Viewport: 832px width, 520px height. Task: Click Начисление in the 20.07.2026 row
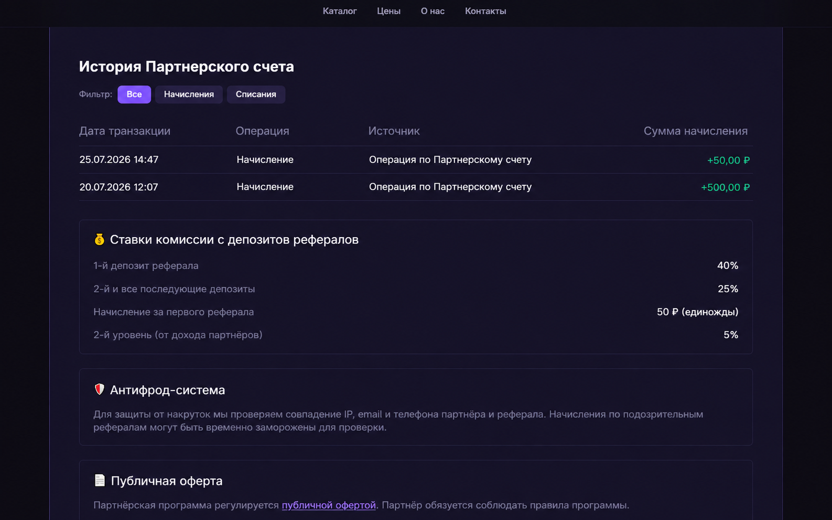265,187
